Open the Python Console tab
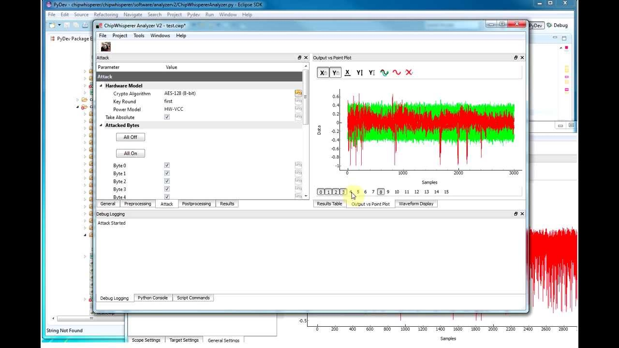The height and width of the screenshot is (348, 619). tap(153, 298)
